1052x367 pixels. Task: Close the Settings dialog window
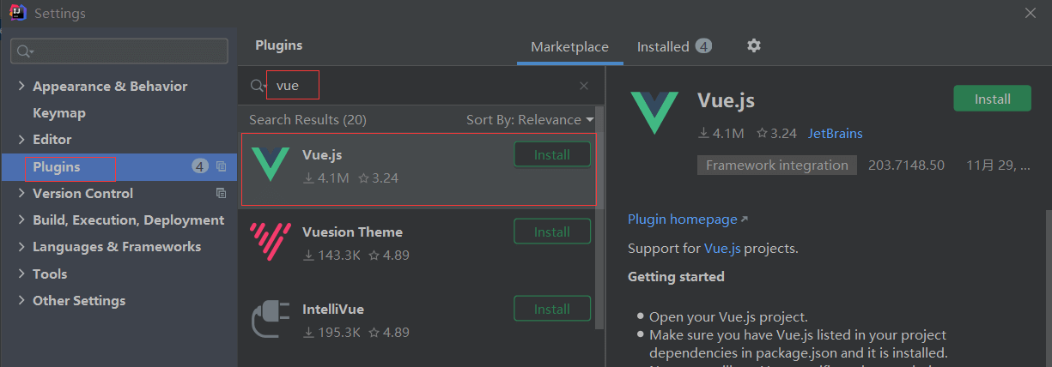(1031, 13)
